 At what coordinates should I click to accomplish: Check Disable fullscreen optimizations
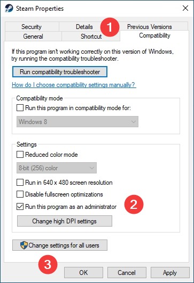(20, 194)
